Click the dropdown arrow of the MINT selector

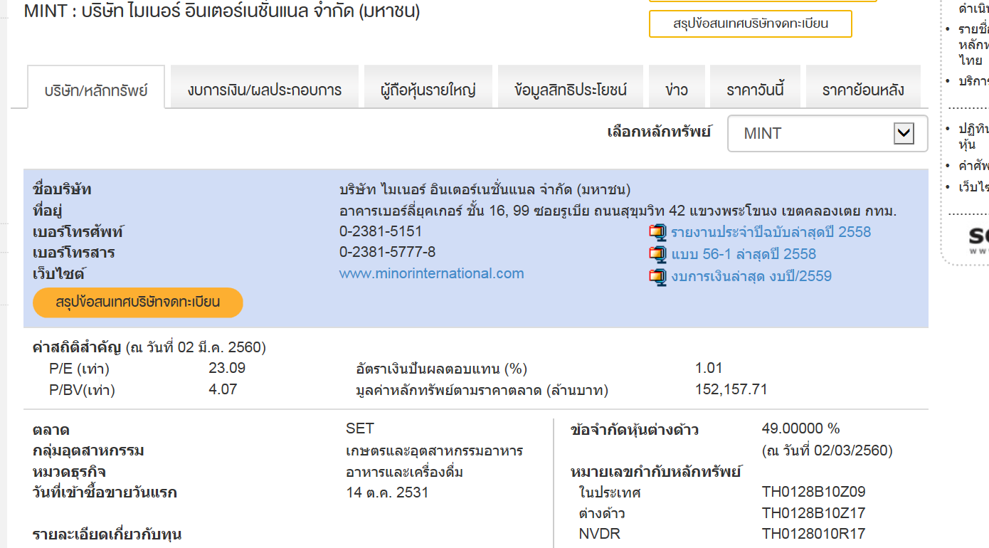tap(903, 133)
